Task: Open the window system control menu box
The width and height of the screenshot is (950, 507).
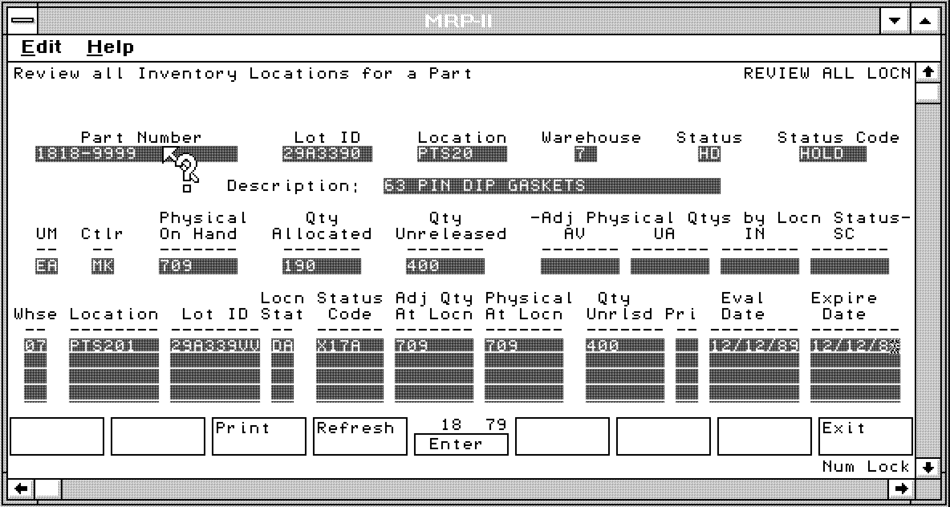Action: click(23, 21)
